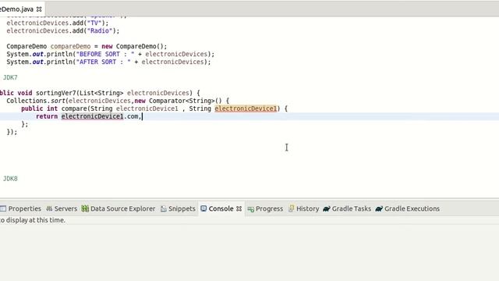Close the Console view tab
The image size is (499, 281).
(239, 208)
